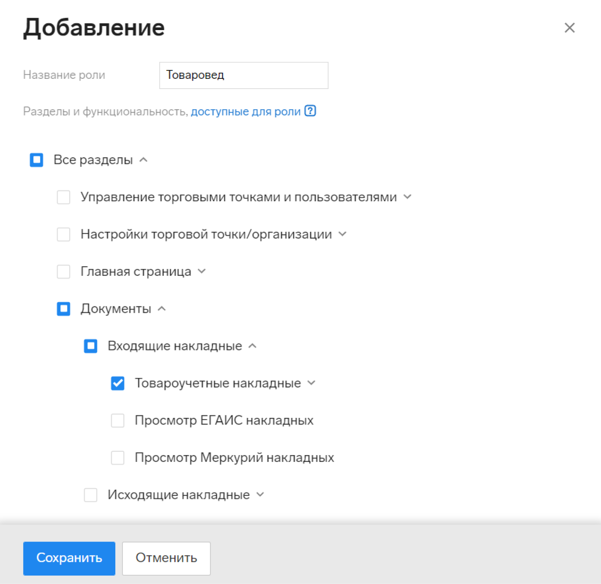Expand Управление торговыми точками и пользователями chevron
Image resolution: width=601 pixels, height=584 pixels.
pos(407,197)
